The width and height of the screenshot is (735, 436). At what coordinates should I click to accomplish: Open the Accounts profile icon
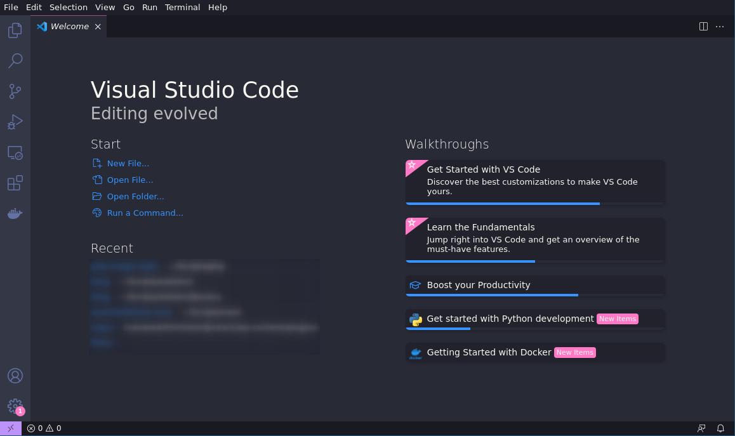pos(15,376)
